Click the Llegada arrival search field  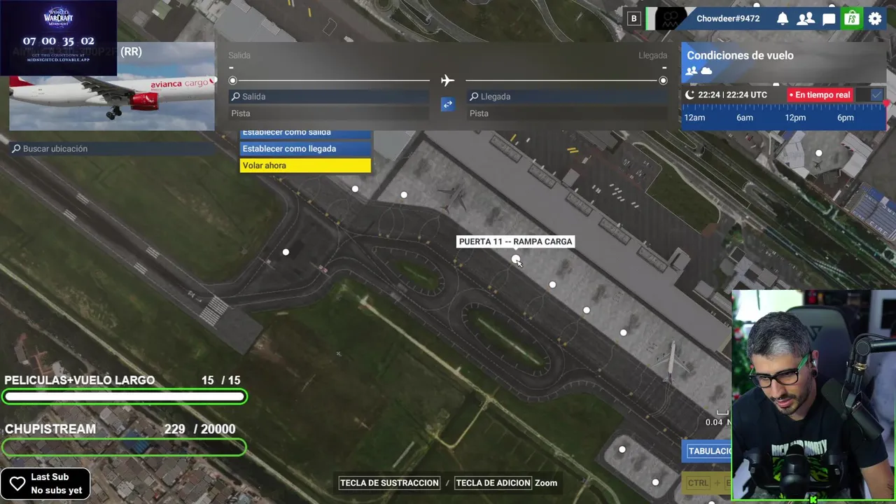pyautogui.click(x=568, y=97)
